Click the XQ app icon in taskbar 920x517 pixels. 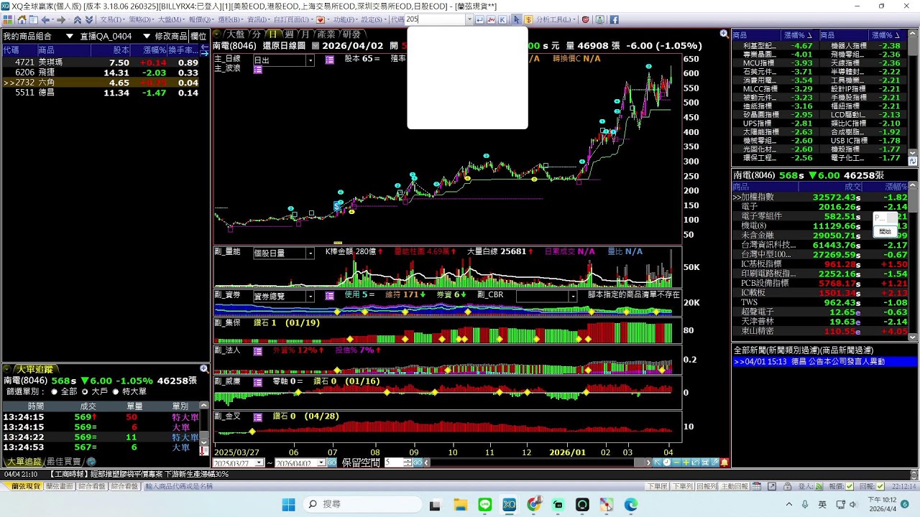click(x=509, y=505)
